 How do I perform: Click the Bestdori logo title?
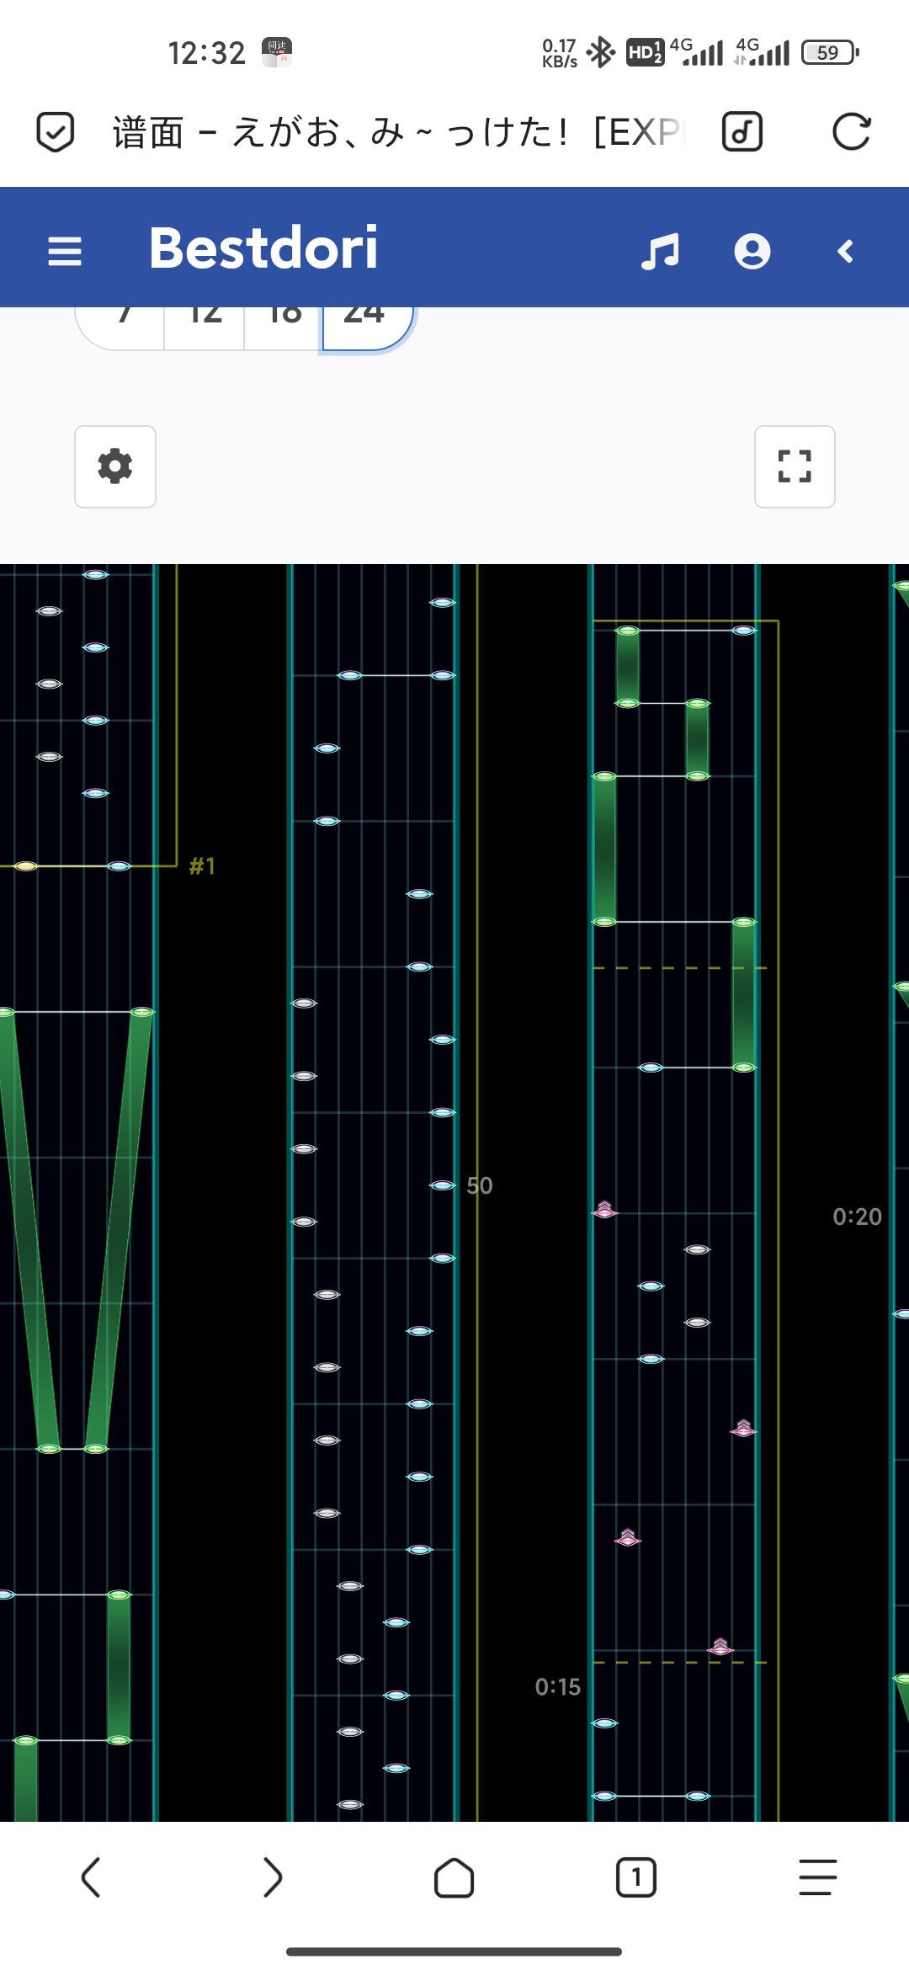263,248
